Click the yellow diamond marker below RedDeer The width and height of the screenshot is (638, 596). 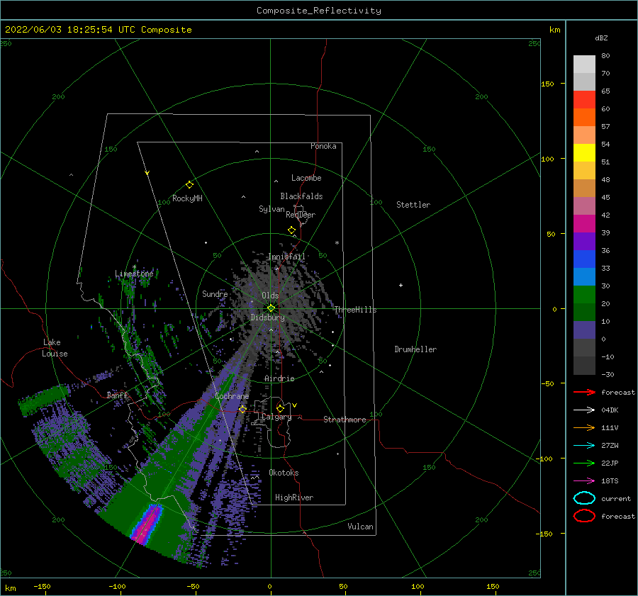(291, 230)
